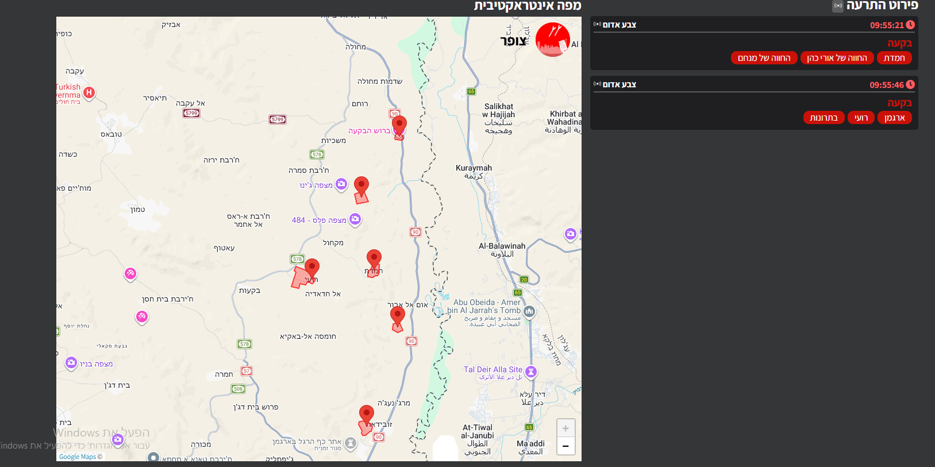
Task: Click בקעה region label in the 09:55:21 alert
Action: click(x=899, y=43)
